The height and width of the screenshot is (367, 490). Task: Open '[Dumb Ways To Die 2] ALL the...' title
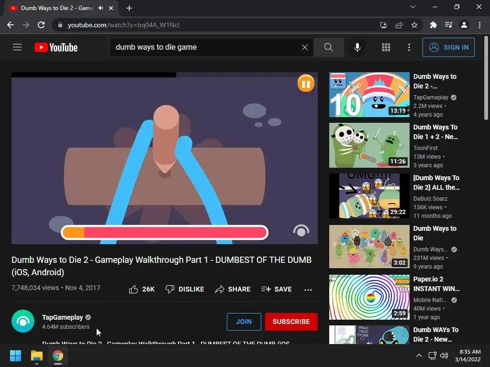(436, 183)
